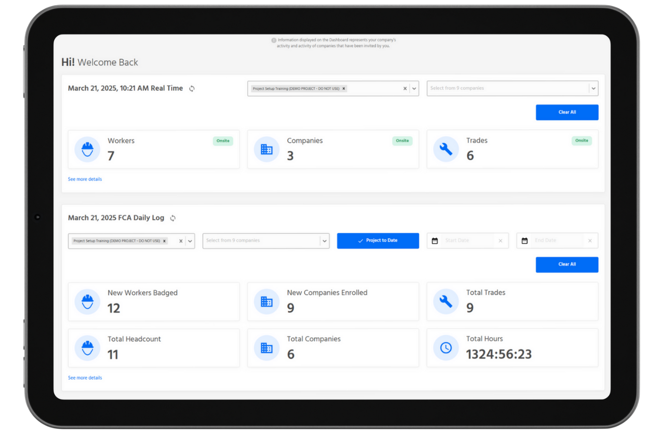Screen dimensions: 663x433
Task: Click the Trades wrench icon in Real Time
Action: 445,149
